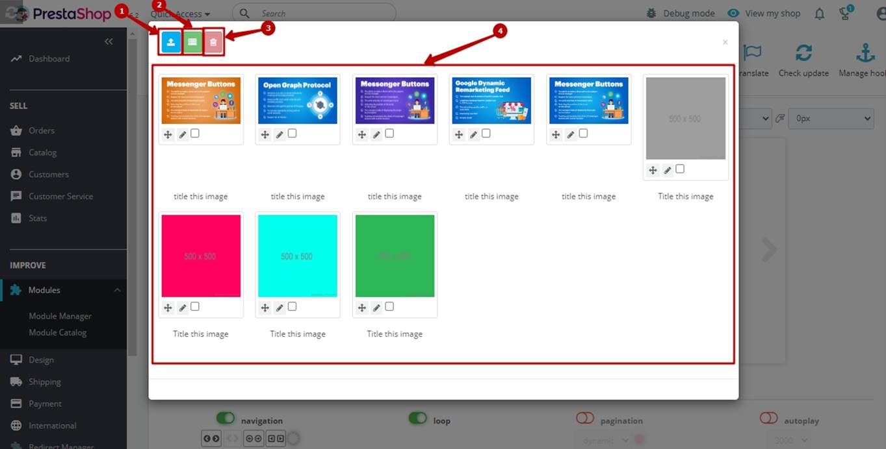The height and width of the screenshot is (449, 886).
Task: Click move handle under blue Messenger Buttons image
Action: point(556,134)
